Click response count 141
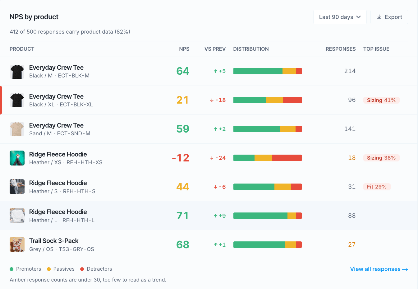This screenshot has width=418, height=289. point(350,129)
